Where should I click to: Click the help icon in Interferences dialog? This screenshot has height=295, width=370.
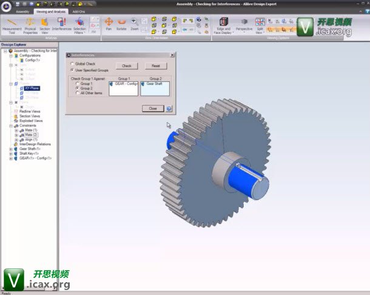pos(169,109)
